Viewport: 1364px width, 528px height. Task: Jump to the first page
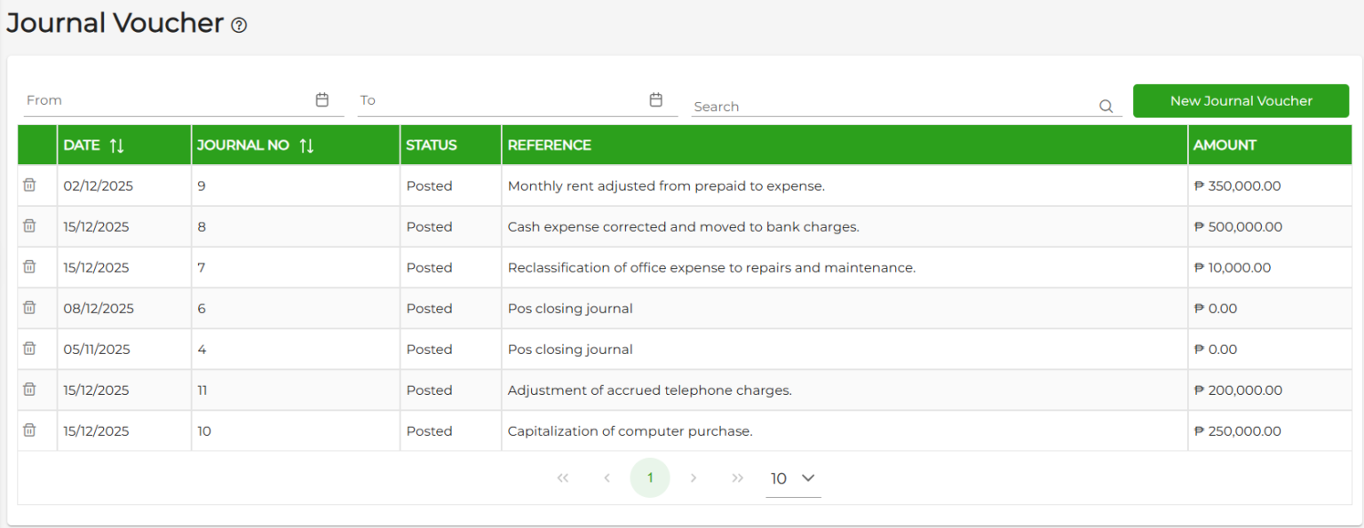point(562,478)
